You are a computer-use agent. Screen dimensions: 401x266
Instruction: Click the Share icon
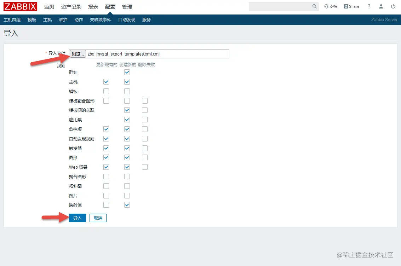(351, 6)
